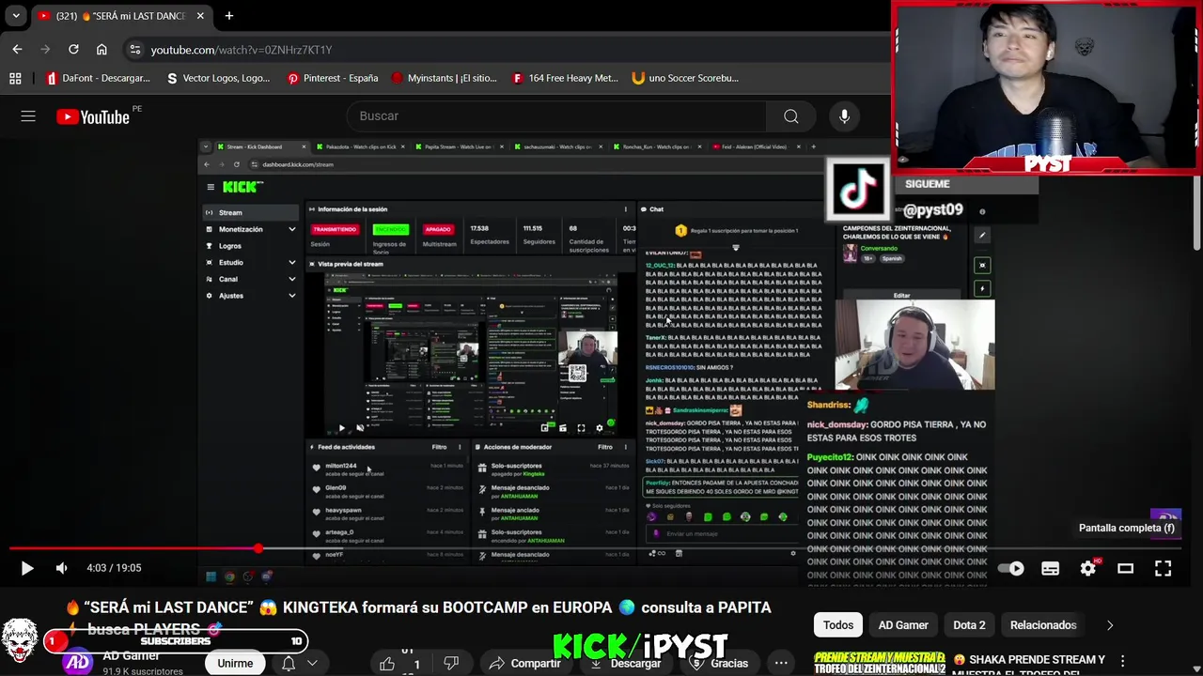The width and height of the screenshot is (1203, 676).
Task: Open the 164 Free Heavy Metal bookmark
Action: 565,78
